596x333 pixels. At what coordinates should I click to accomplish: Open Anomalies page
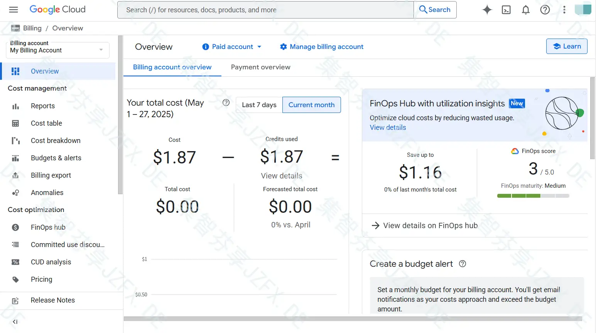click(x=47, y=193)
